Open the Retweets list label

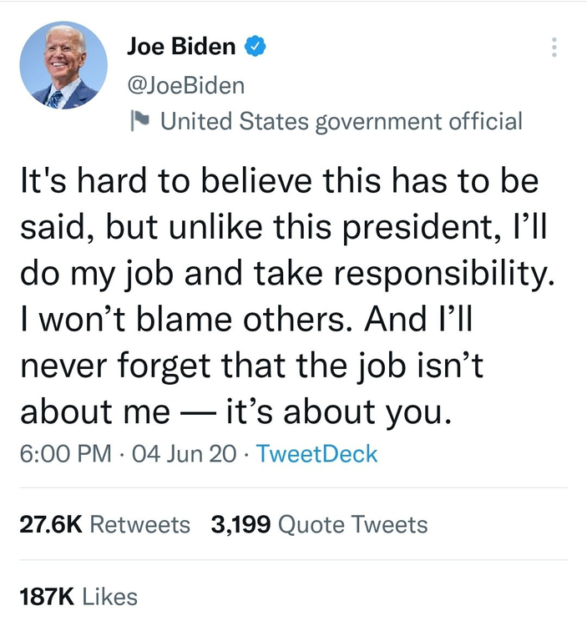point(139,525)
